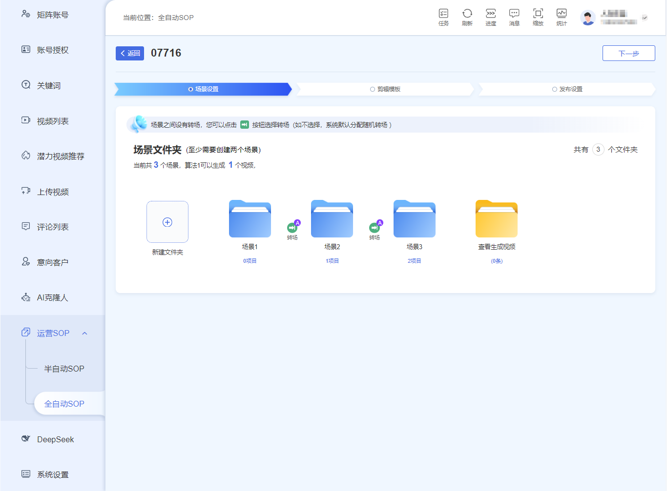667x491 pixels.
Task: Open the 场景3 folder
Action: (x=415, y=219)
